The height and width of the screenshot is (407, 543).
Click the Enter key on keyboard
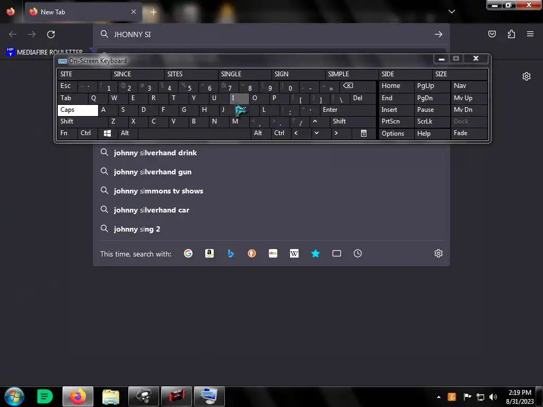[x=348, y=110]
